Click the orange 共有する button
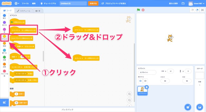206x112 pixels. click(x=93, y=4)
